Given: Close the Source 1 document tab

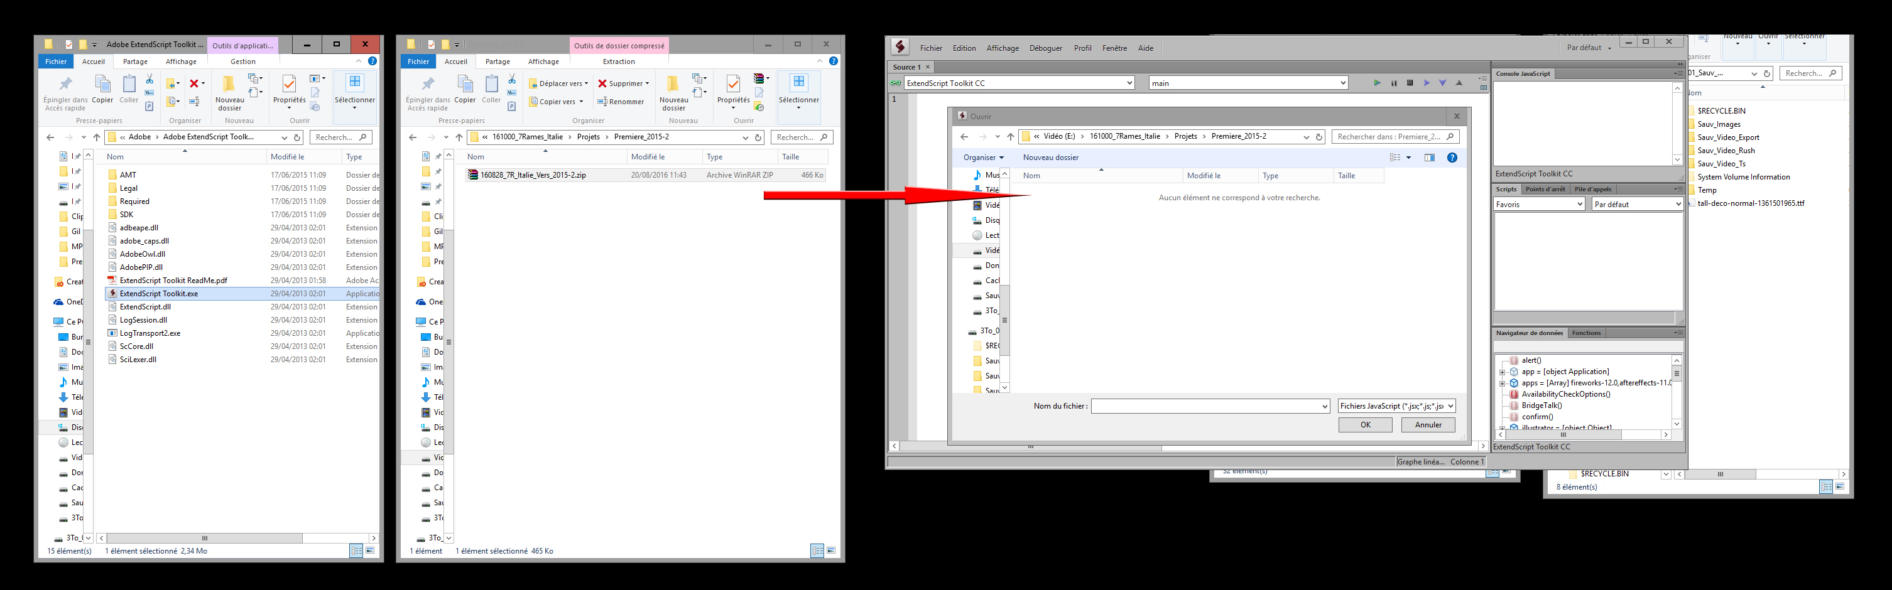Looking at the screenshot, I should [927, 67].
